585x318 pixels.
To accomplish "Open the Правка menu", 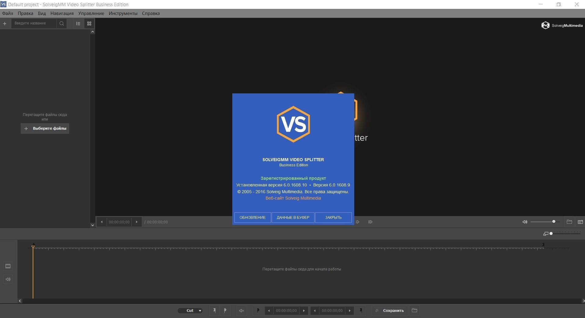I will 25,13.
